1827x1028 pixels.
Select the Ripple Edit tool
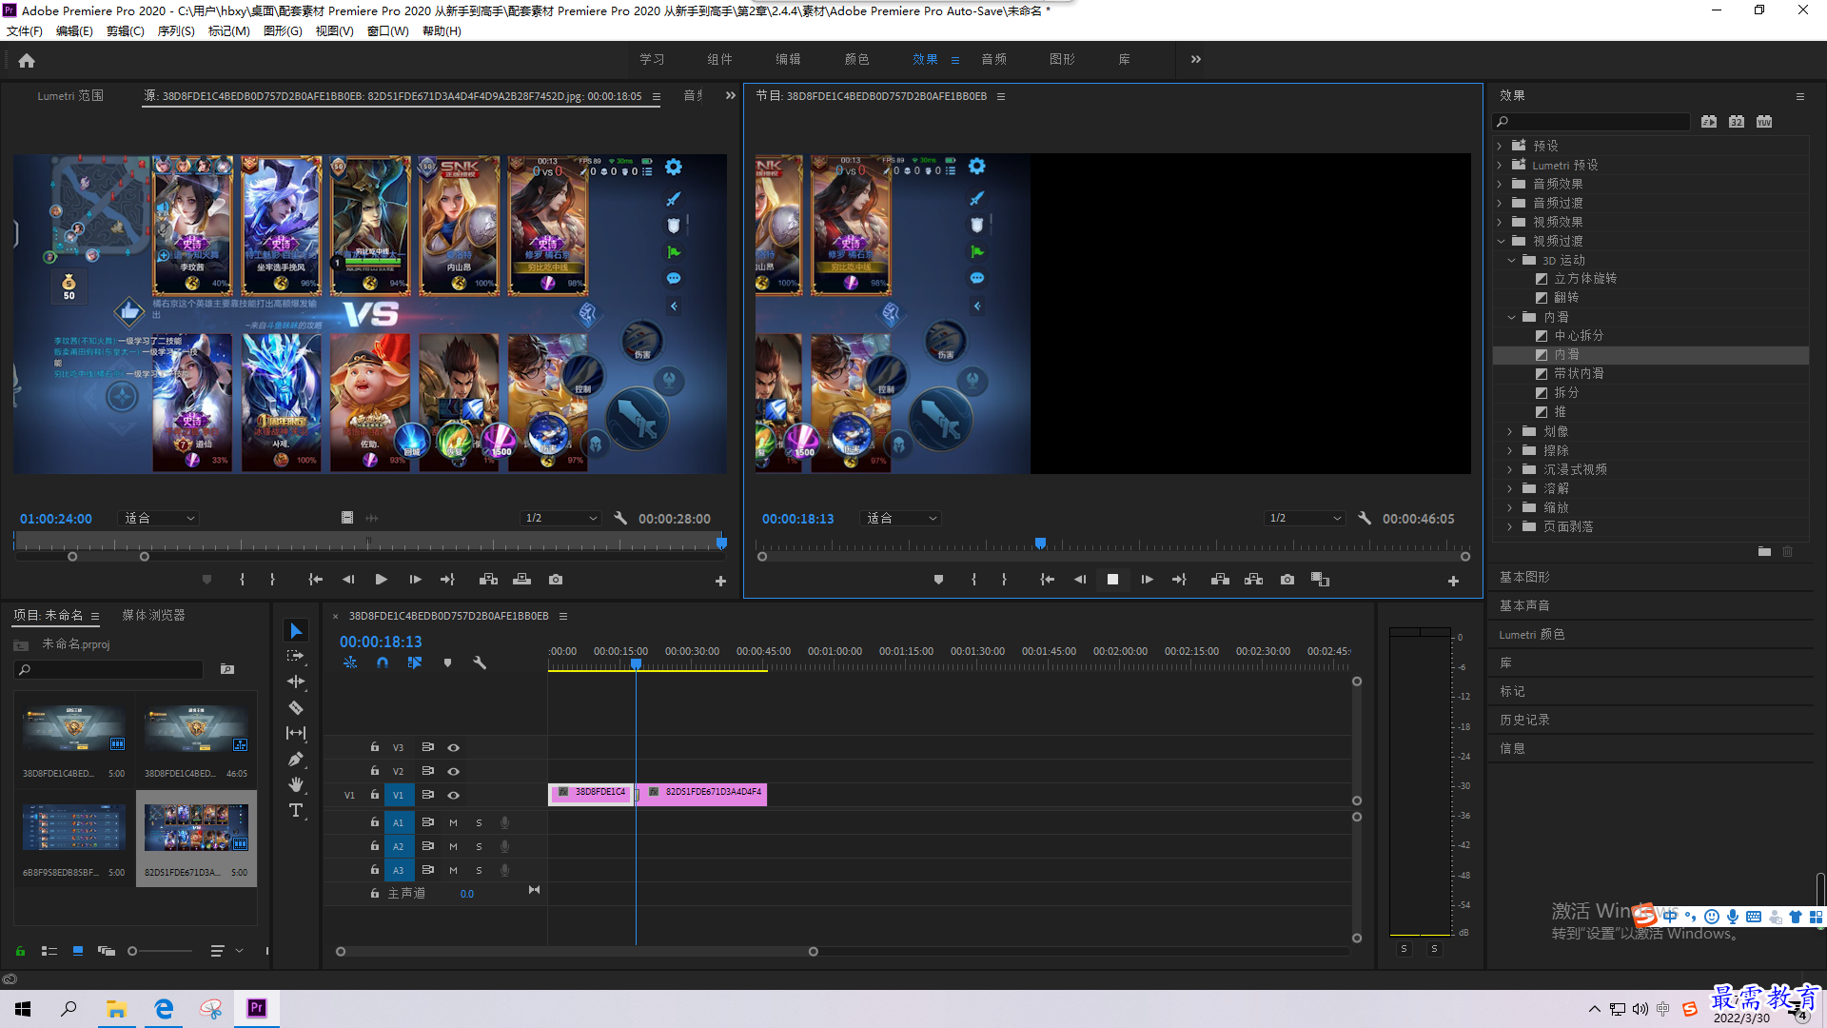click(x=296, y=682)
